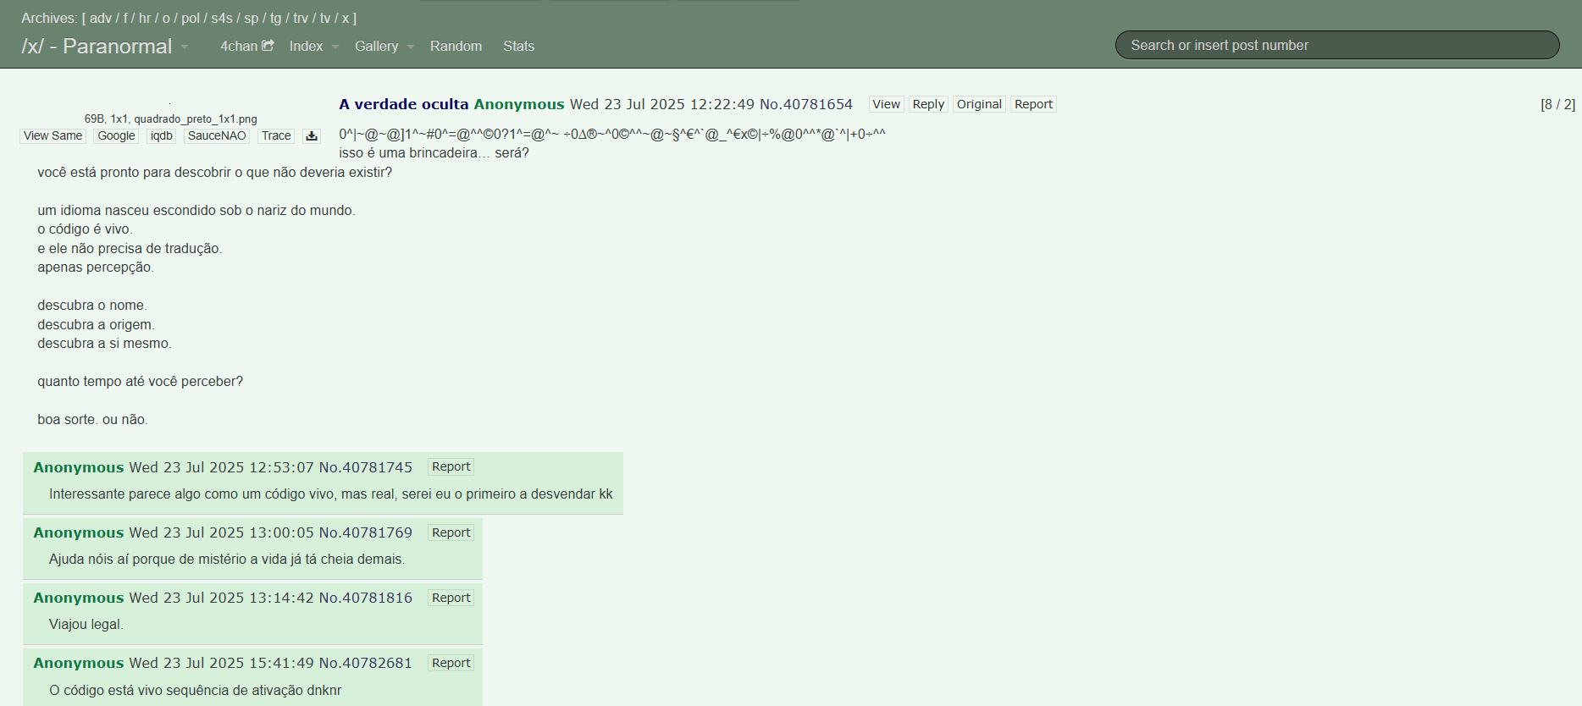The image size is (1582, 706).
Task: Search the image with iqdb
Action: pyautogui.click(x=161, y=135)
